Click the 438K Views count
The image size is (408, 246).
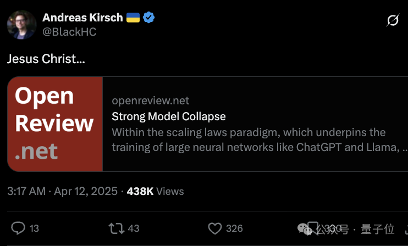click(x=155, y=191)
